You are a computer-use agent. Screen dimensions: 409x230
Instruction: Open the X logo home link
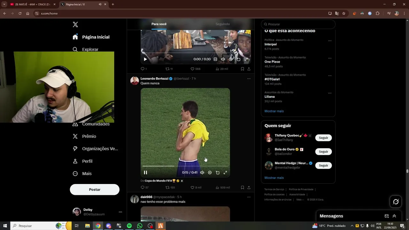75,25
